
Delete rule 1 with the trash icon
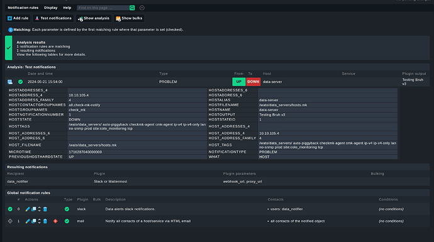[45, 221]
